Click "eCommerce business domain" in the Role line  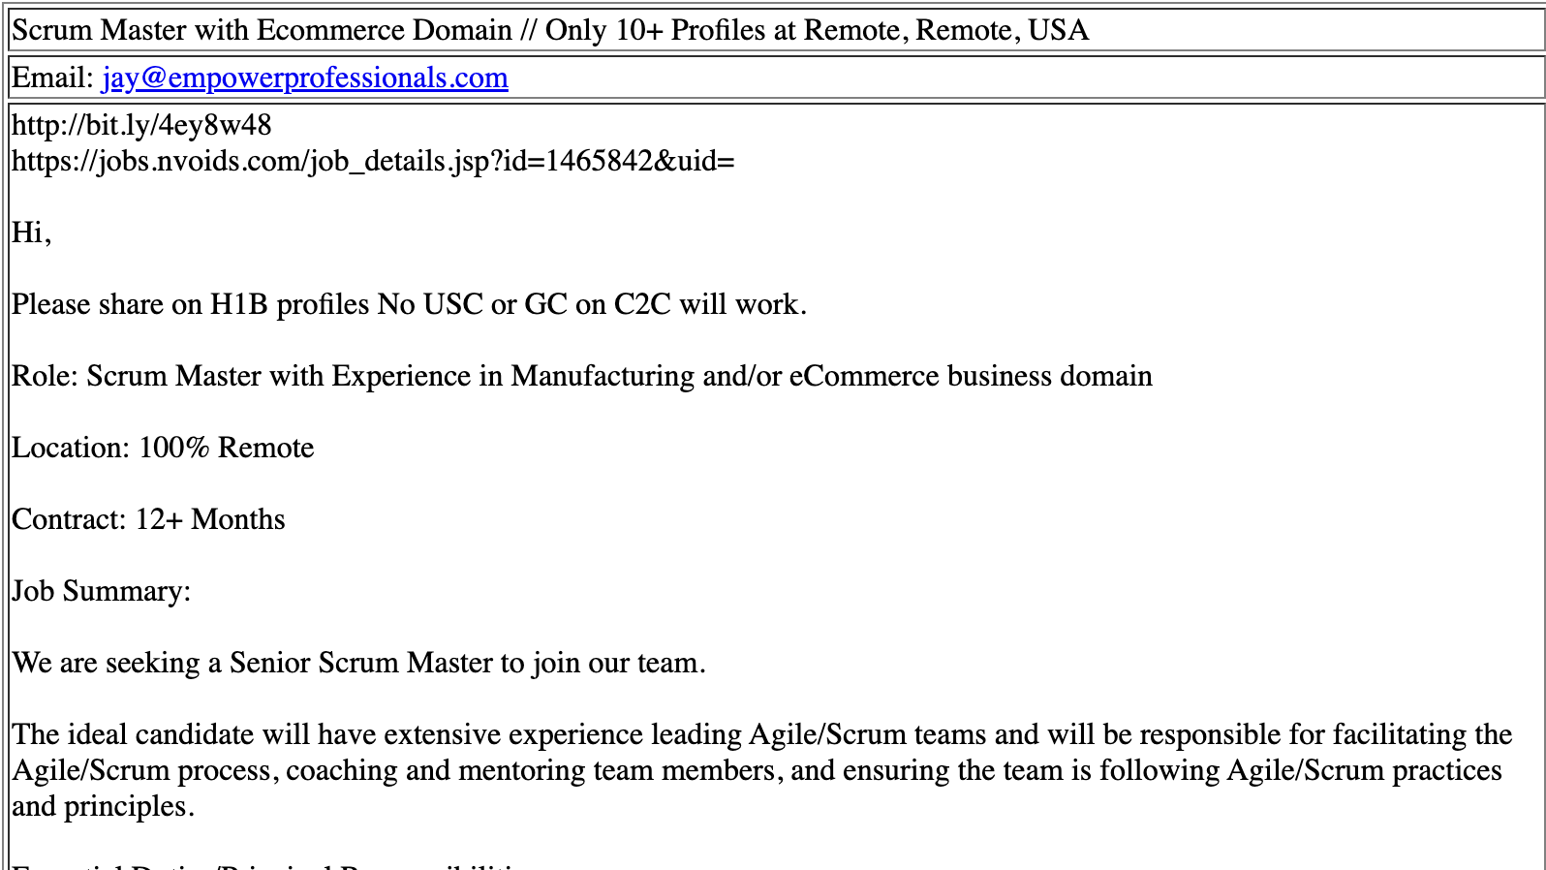pos(971,376)
